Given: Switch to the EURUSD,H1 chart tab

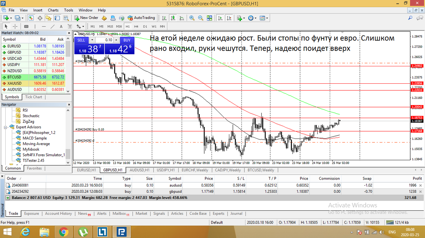Looking at the screenshot, I should click(x=87, y=170).
